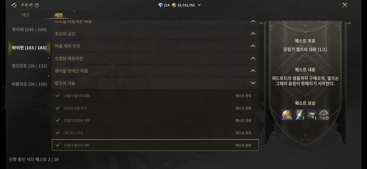Collapse the 엘프의 기술 quest group
The height and width of the screenshot is (169, 367).
click(253, 83)
